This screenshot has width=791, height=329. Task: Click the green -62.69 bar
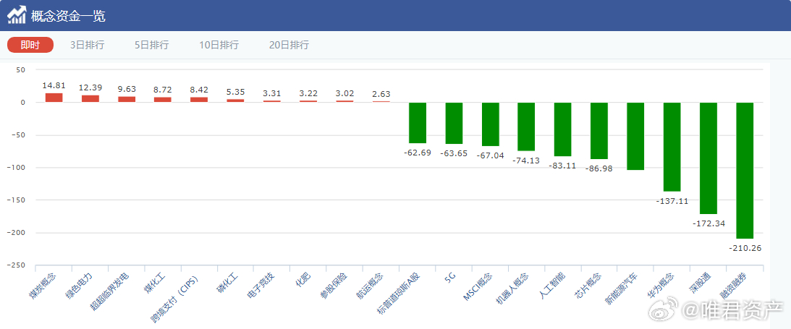[x=418, y=123]
